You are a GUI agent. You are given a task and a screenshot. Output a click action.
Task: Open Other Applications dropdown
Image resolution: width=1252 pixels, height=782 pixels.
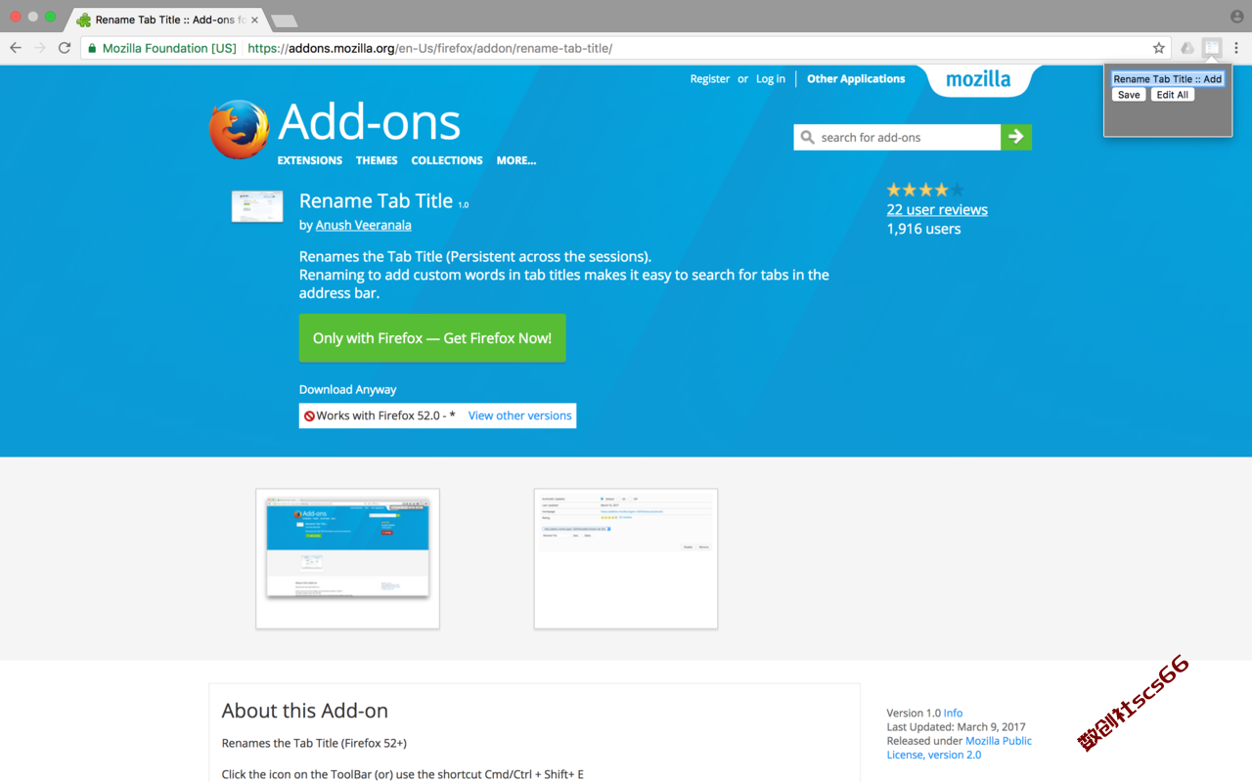856,79
